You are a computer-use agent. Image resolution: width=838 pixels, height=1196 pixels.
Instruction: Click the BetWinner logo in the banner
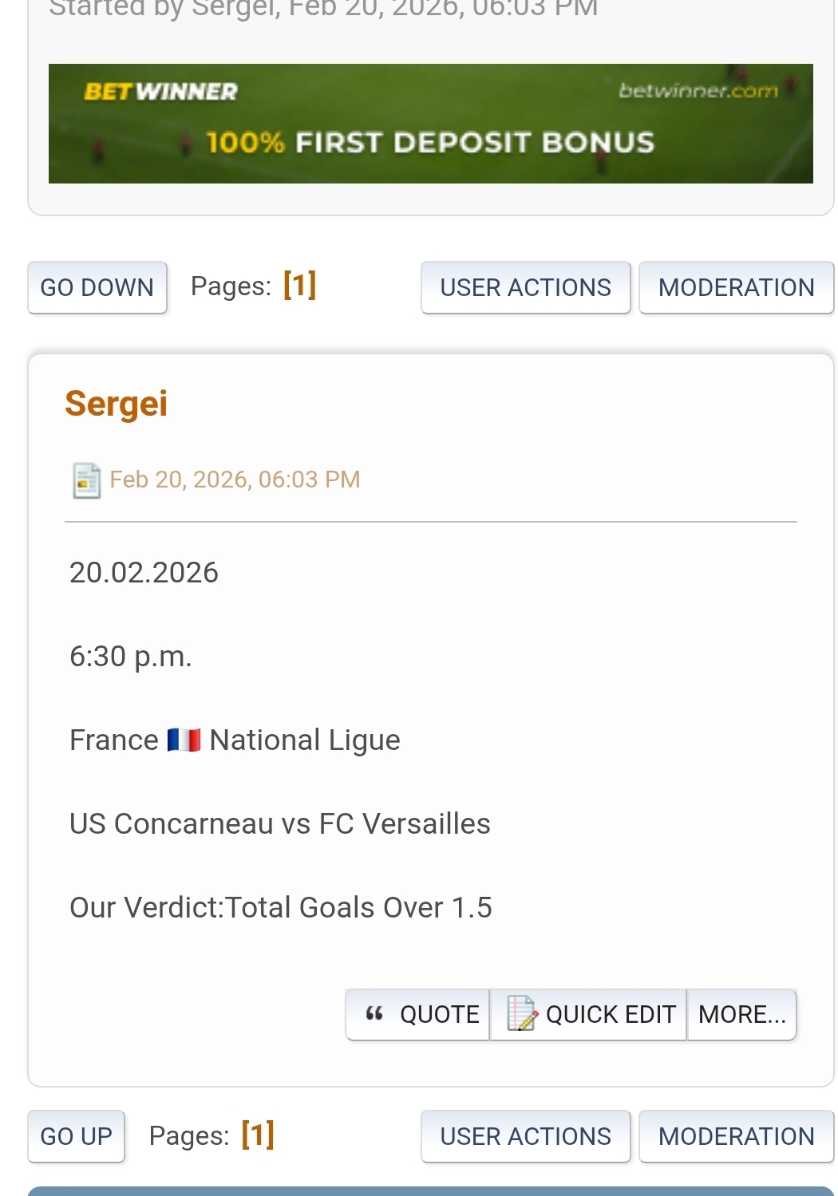[x=160, y=92]
